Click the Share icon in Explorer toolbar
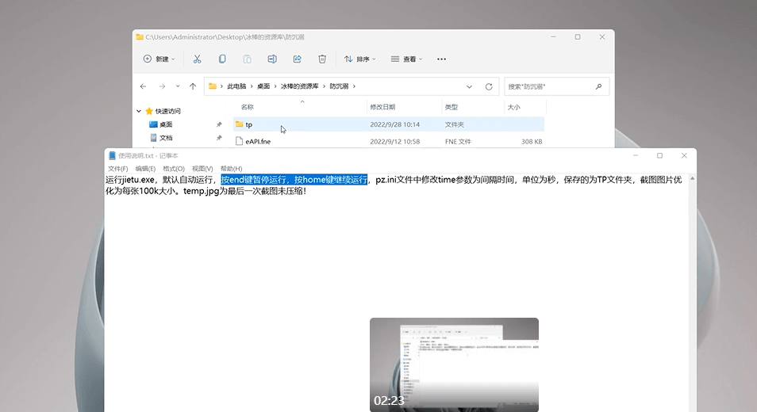The image size is (757, 412). [298, 59]
